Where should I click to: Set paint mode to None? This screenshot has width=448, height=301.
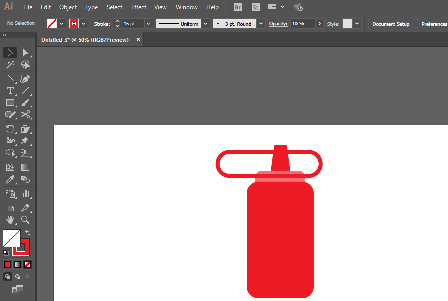pos(28,264)
